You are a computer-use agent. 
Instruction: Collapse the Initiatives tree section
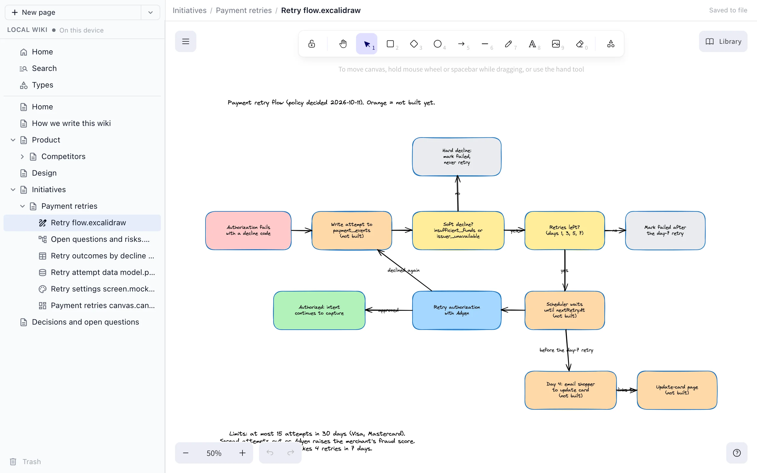[x=13, y=189]
